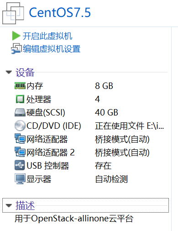Screen dimensions: 178x231
Task: Click the USB controller icon
Action: [x=20, y=165]
